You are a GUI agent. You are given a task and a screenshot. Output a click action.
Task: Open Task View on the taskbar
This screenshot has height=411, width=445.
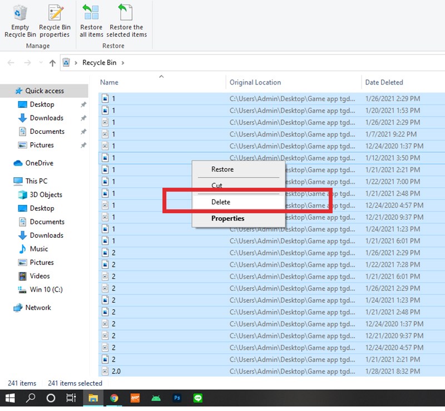click(x=71, y=398)
